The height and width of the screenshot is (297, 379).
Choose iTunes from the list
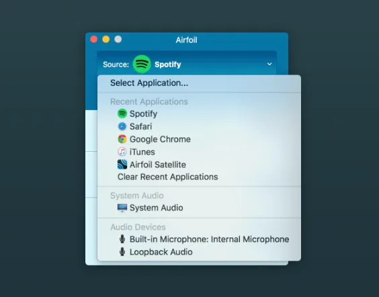199,152
